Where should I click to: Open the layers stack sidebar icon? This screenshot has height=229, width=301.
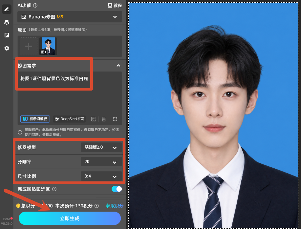tap(7, 22)
